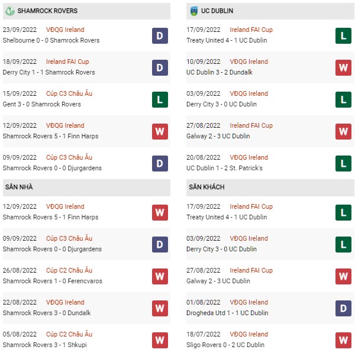Click the D badge for Drogheda Utd 1-1 match
The height and width of the screenshot is (356, 355).
(343, 308)
